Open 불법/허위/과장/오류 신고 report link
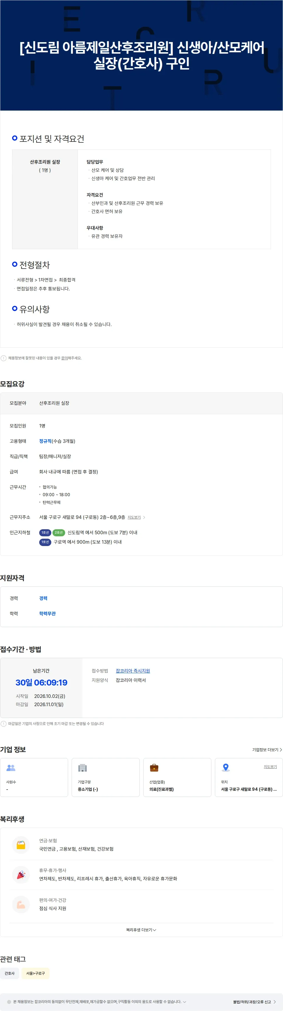 tap(254, 1002)
